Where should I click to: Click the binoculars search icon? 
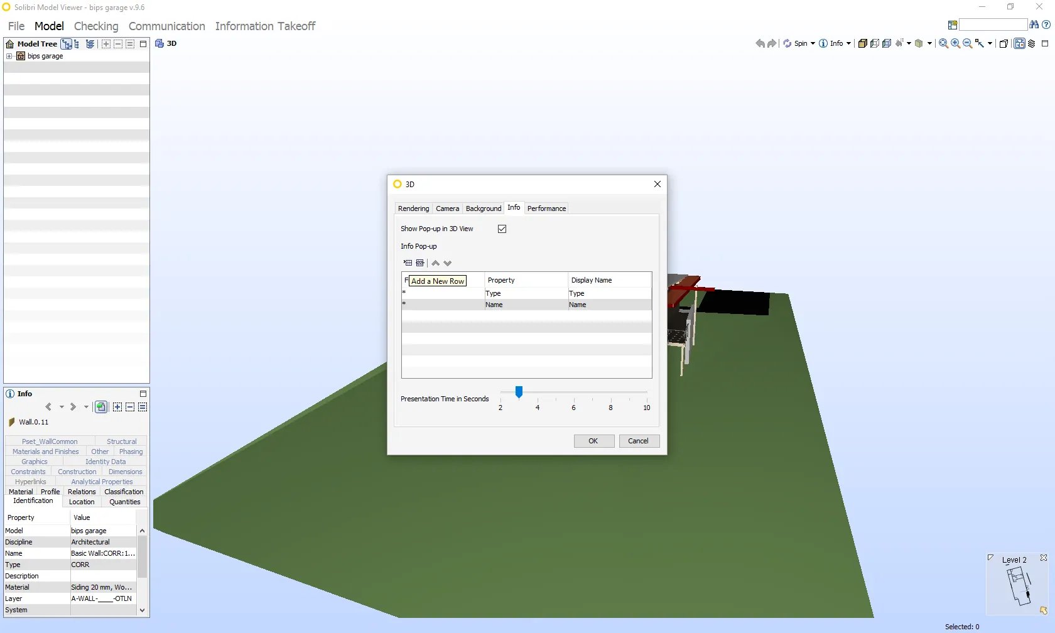pyautogui.click(x=1034, y=24)
